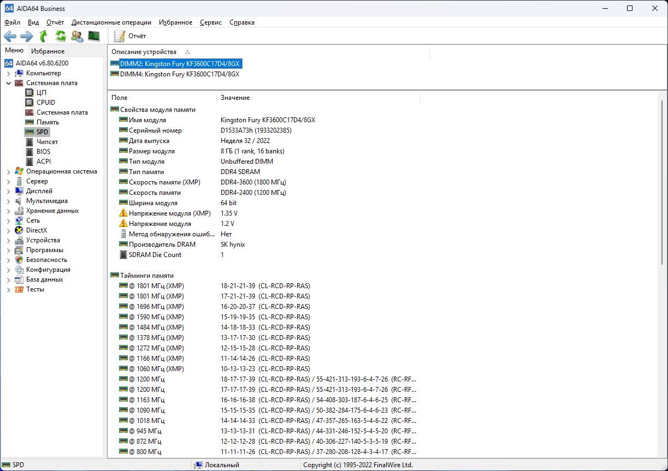
Task: Switch to the Избранное side panel tab
Action: pos(48,51)
